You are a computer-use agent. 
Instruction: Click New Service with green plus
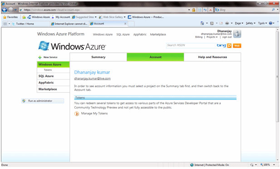pos(48,57)
